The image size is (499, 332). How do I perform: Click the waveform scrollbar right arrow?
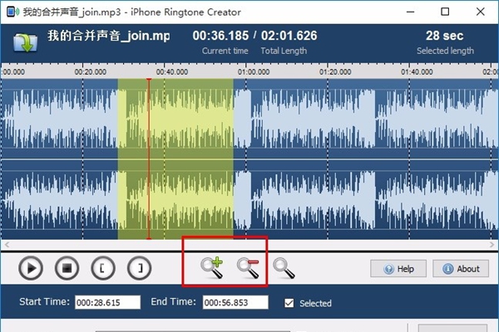pyautogui.click(x=492, y=244)
